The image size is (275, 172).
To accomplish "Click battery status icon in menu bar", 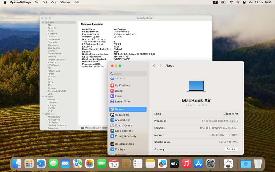I will coord(223,2).
